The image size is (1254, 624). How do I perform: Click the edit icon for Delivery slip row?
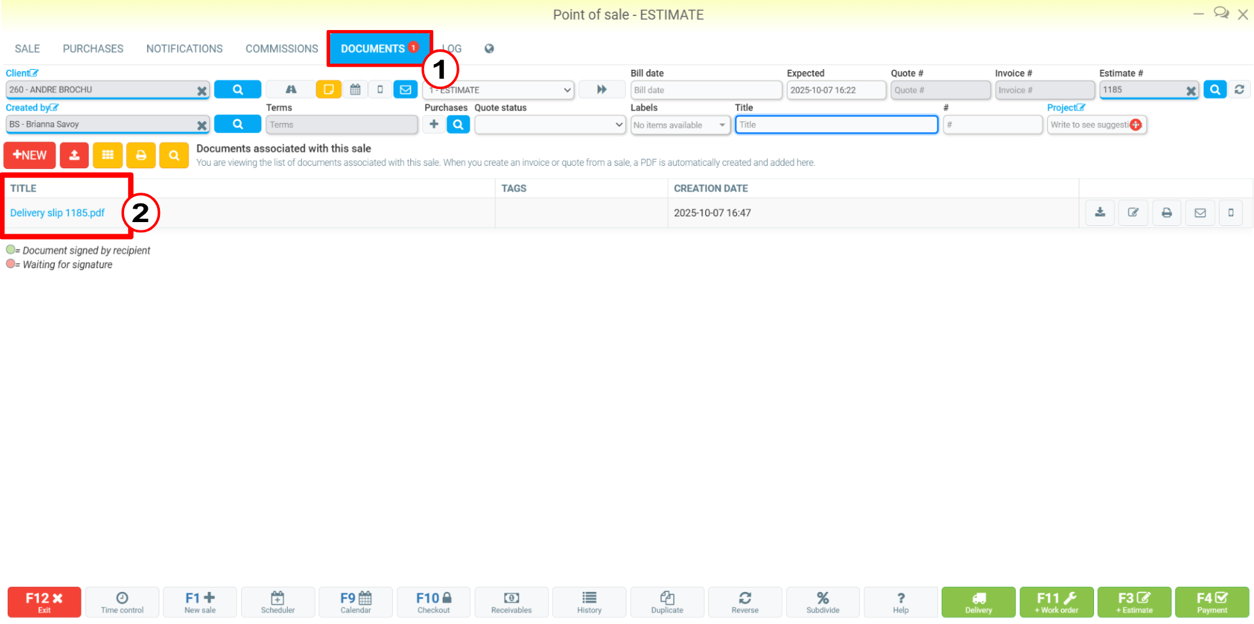tap(1133, 212)
